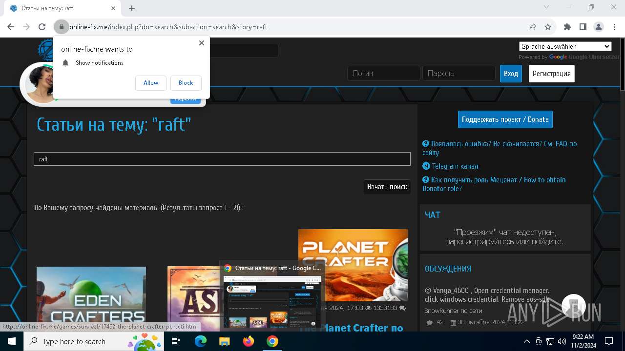This screenshot has height=351, width=625.
Task: Click the Type here to search box
Action: click(x=94, y=341)
